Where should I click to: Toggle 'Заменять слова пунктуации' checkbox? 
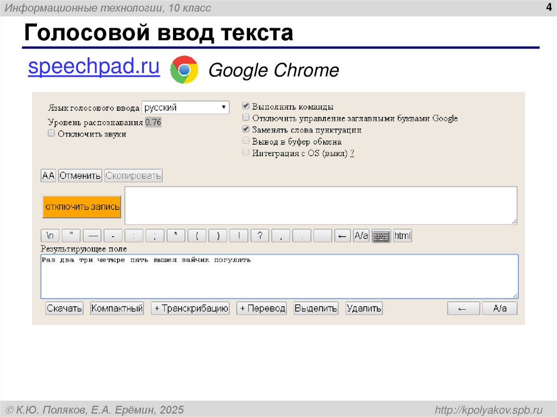246,129
